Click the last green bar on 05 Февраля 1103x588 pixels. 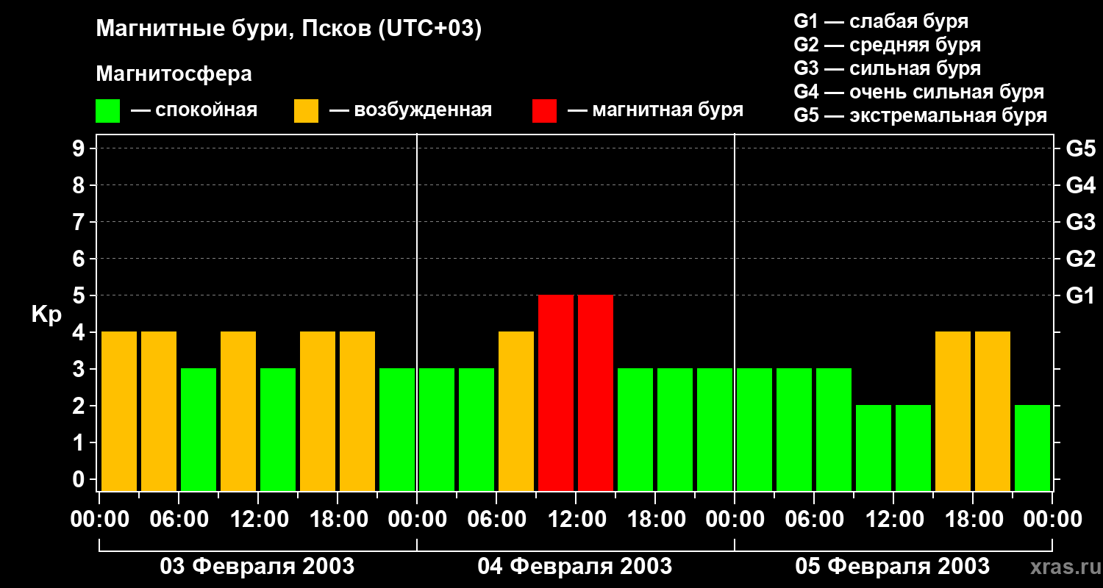tap(1032, 448)
